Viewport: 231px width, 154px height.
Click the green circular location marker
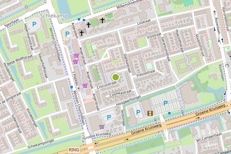tap(115, 77)
